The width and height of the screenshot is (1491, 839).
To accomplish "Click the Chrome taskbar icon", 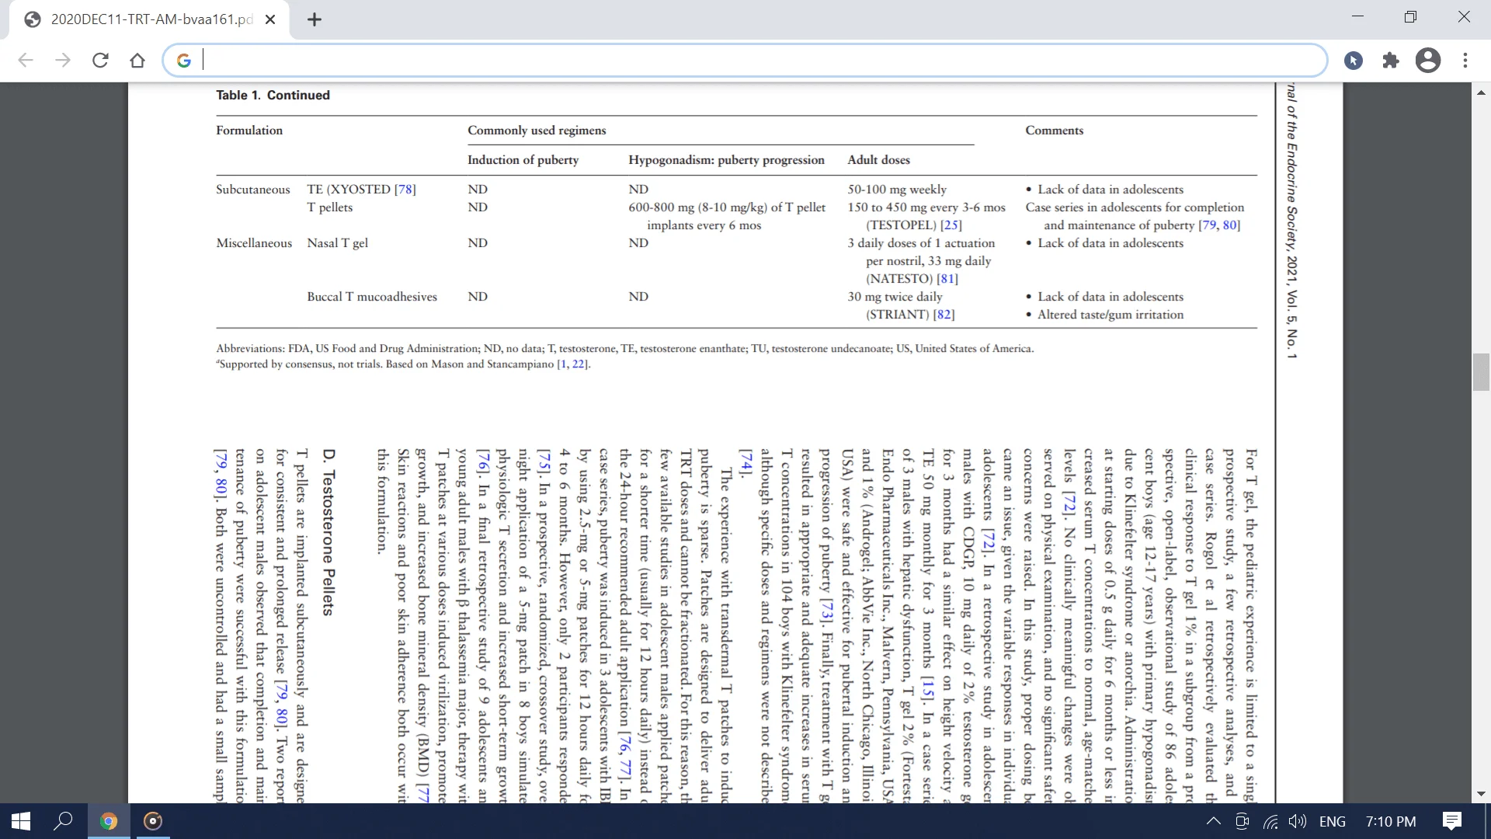I will (109, 821).
